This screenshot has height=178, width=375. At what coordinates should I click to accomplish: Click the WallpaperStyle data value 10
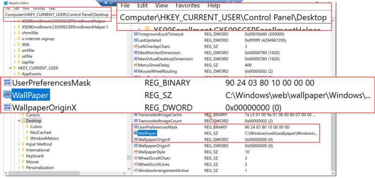click(x=247, y=152)
